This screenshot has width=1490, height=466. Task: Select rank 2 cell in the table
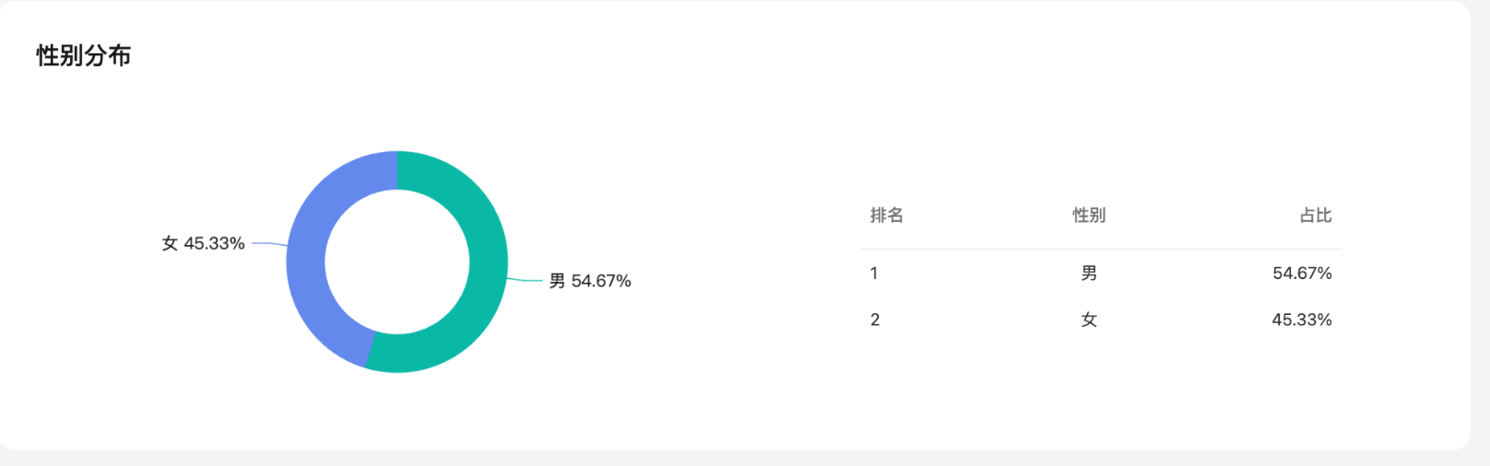pos(875,320)
